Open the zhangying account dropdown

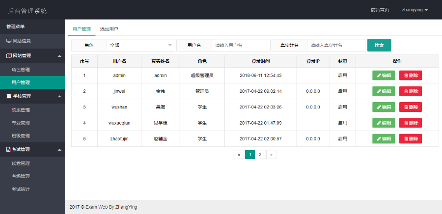[415, 10]
